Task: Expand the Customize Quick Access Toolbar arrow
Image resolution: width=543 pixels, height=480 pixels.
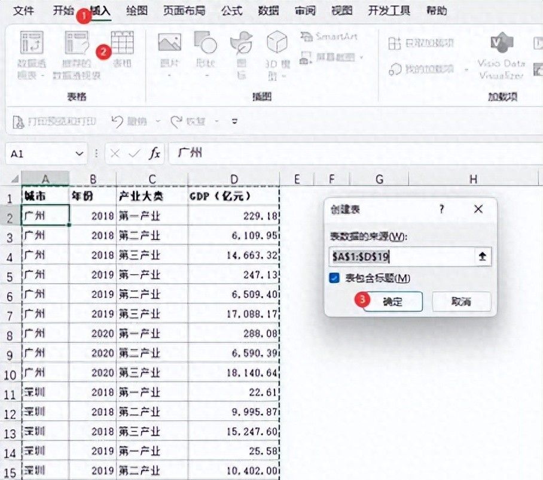Action: [235, 121]
